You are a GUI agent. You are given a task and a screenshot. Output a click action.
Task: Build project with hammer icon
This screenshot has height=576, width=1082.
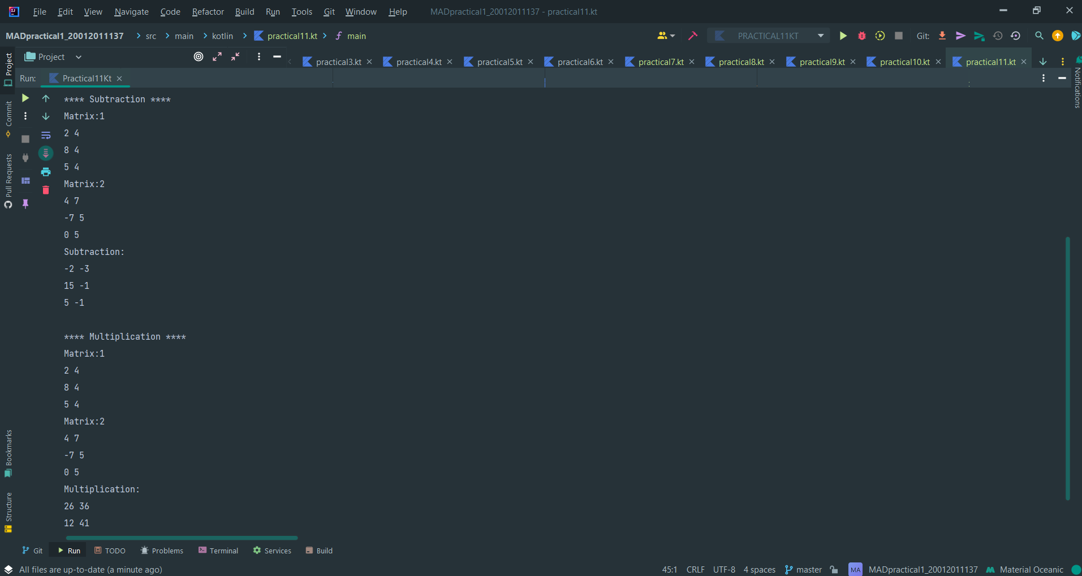pyautogui.click(x=693, y=36)
